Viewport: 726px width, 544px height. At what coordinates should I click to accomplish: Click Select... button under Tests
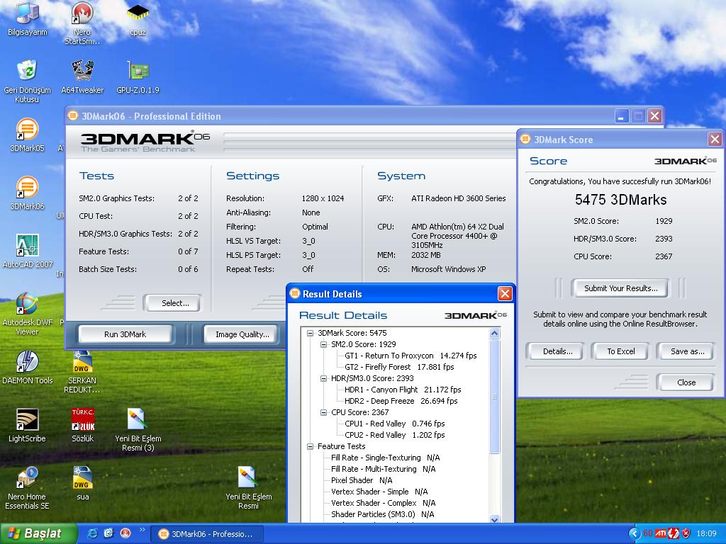point(172,303)
